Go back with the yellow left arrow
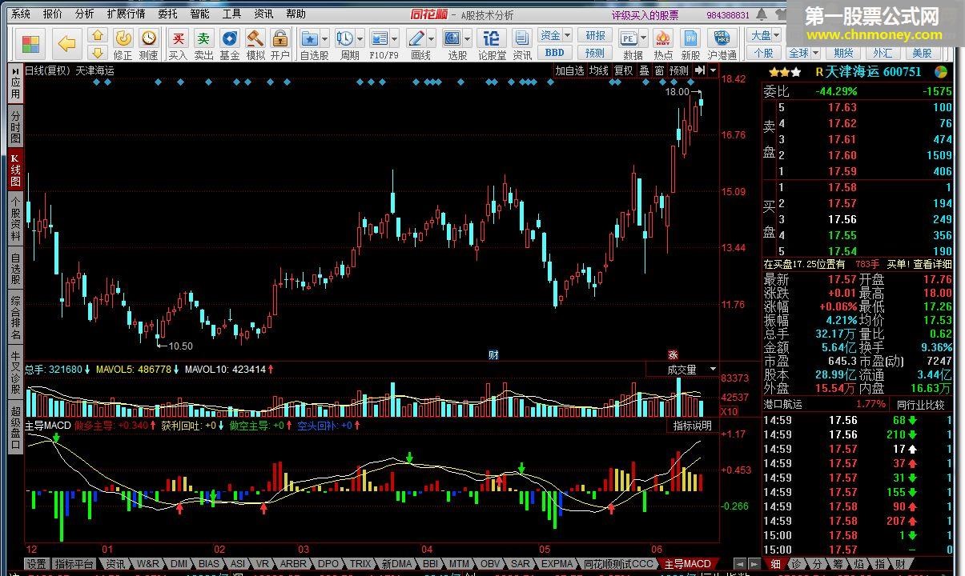The image size is (965, 576). pyautogui.click(x=68, y=43)
